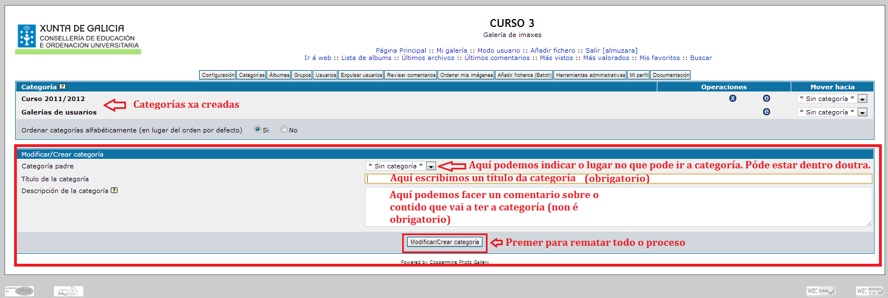
Task: Open 'Mover hacia' dropdown for Curso 2011/2012
Action: pos(832,99)
